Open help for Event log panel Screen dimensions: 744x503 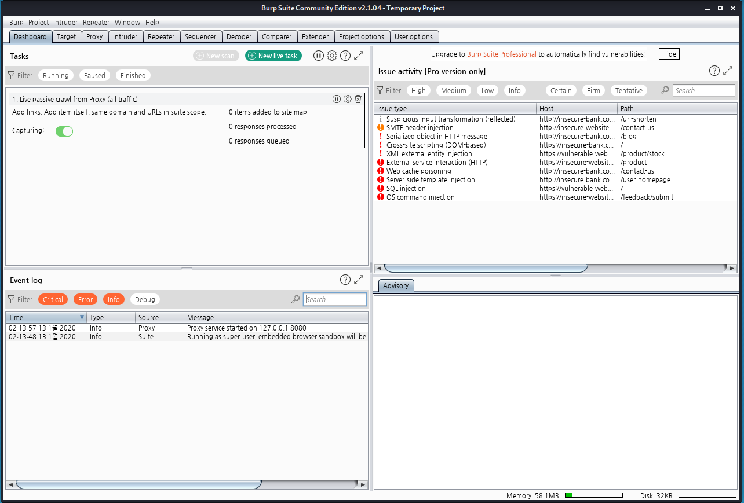click(x=345, y=280)
